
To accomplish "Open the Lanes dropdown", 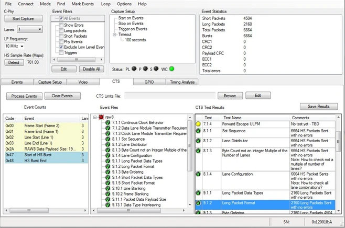I will pyautogui.click(x=29, y=29).
